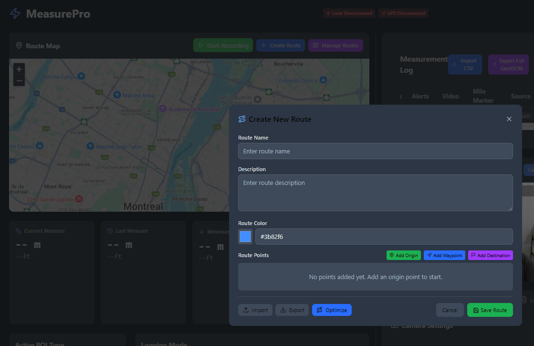Open the route color picker swatch
The image size is (534, 346).
[x=245, y=236]
